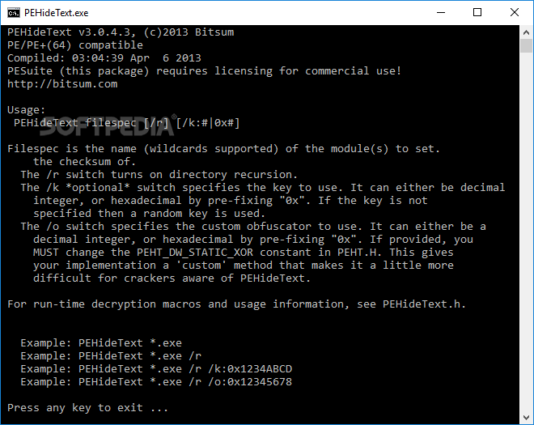Click the PEHideText.h file name text

[424, 304]
